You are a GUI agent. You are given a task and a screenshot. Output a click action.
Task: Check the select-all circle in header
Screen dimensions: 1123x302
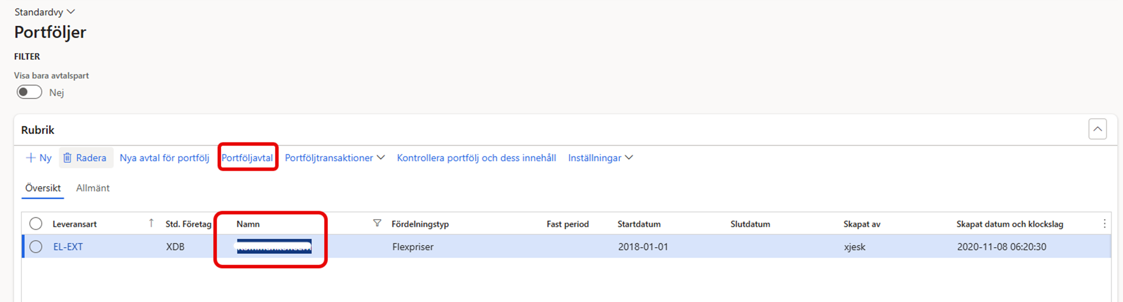coord(36,224)
